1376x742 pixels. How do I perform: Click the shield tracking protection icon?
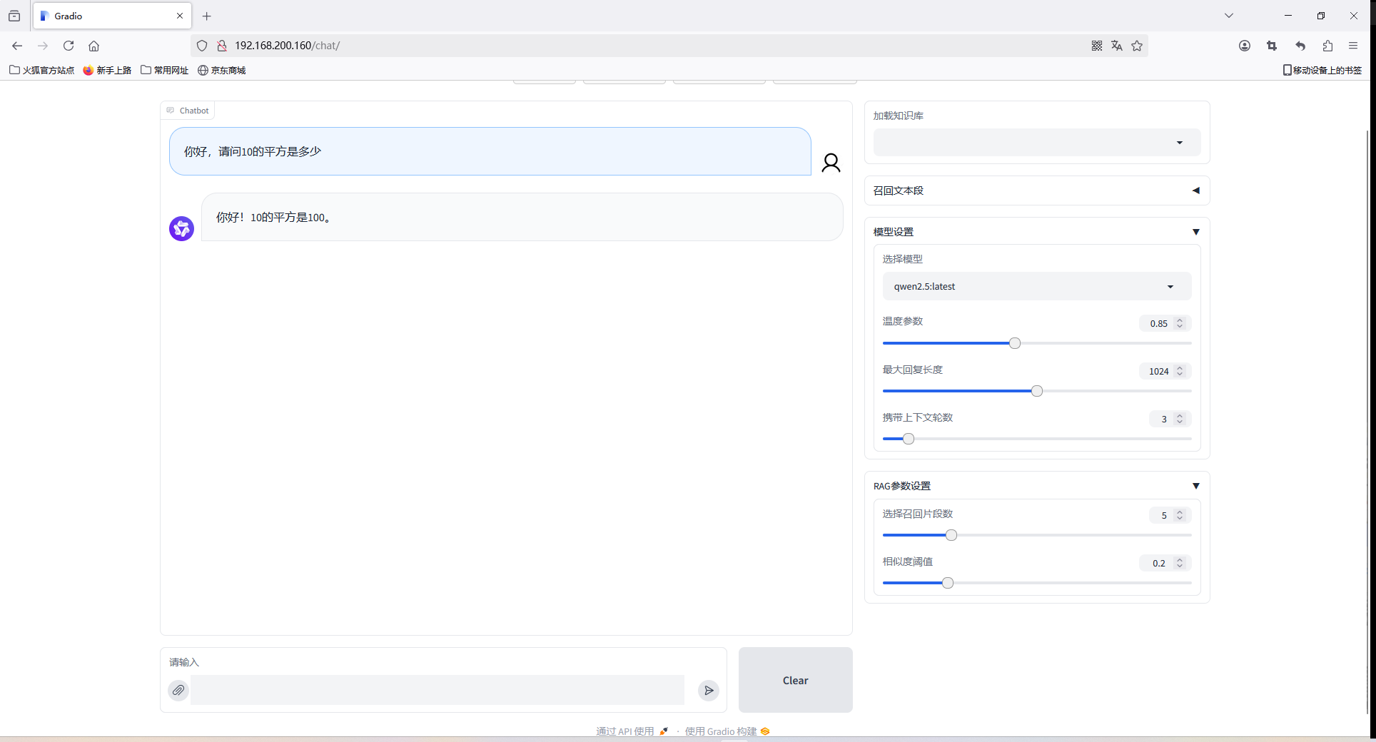click(x=202, y=46)
